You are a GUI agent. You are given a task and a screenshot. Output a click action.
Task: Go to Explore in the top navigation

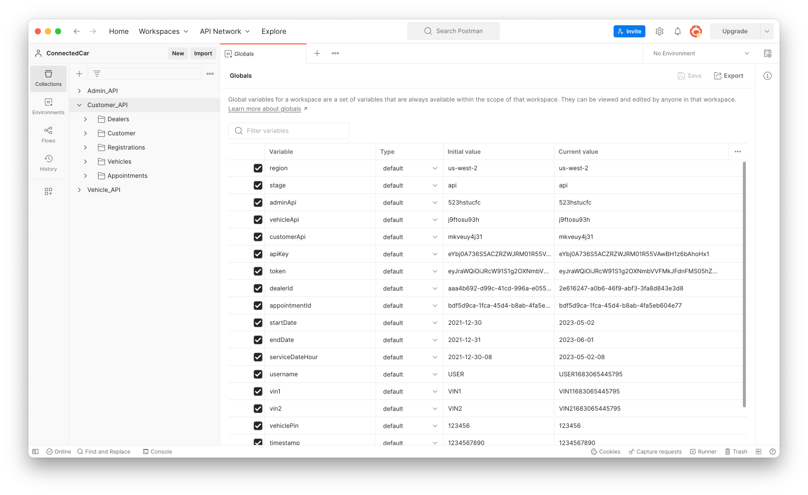click(x=274, y=31)
